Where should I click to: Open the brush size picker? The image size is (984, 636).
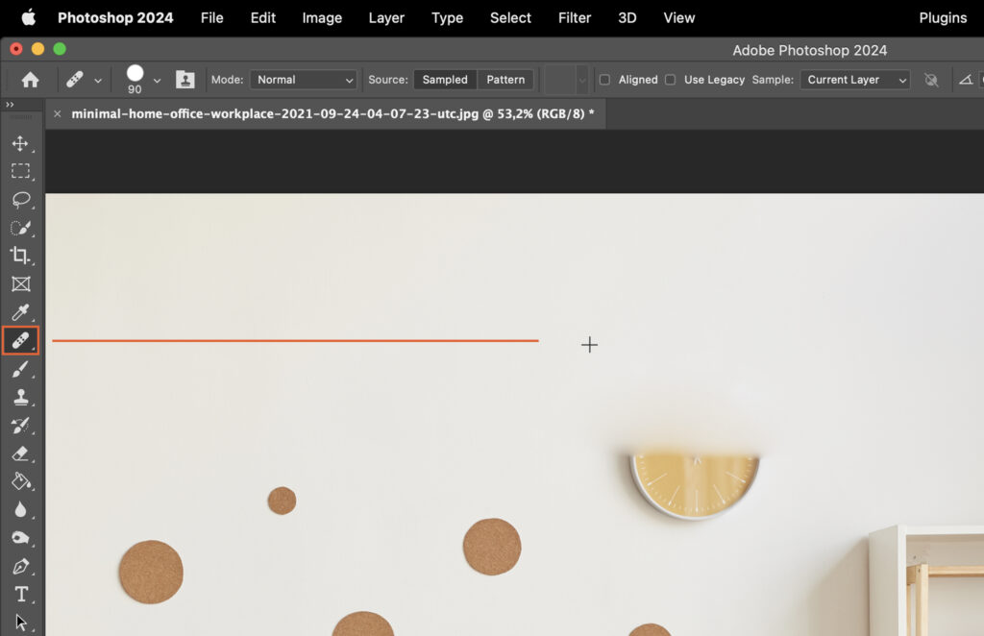pyautogui.click(x=142, y=80)
